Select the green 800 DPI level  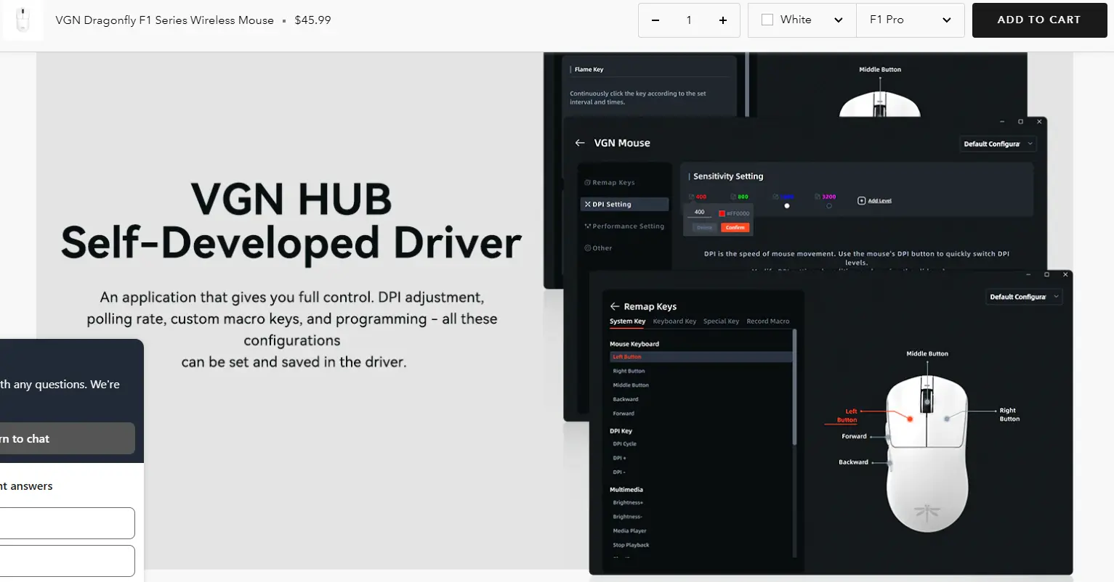739,197
